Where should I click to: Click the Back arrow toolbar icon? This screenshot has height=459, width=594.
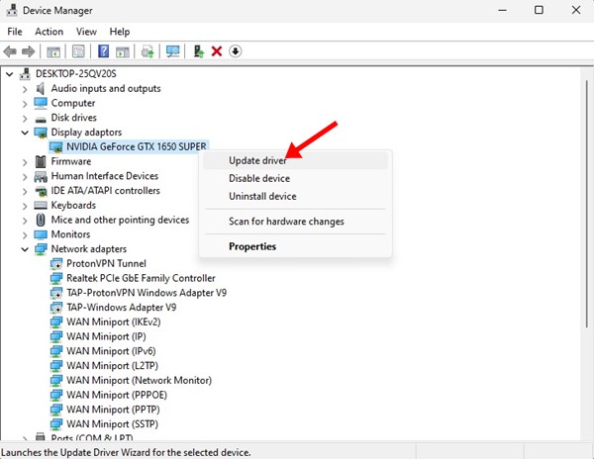(x=11, y=51)
